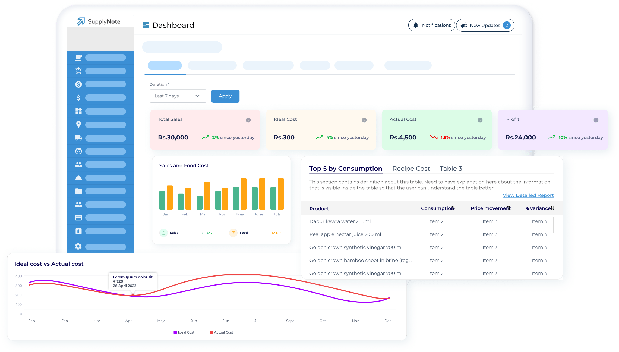Click the Total Sales info tooltip icon
619x352 pixels.
(249, 120)
